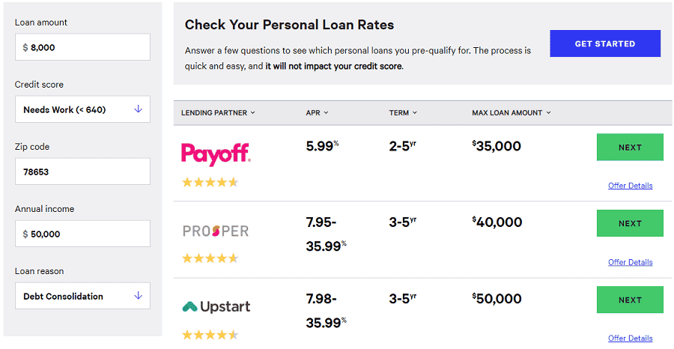
Task: Click the Prosper lender logo
Action: [x=216, y=231]
